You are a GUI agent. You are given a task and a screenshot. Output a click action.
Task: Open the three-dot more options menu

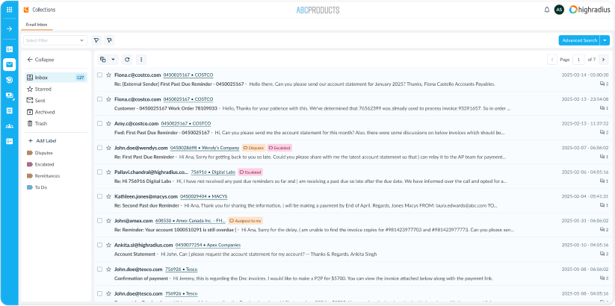coord(141,60)
